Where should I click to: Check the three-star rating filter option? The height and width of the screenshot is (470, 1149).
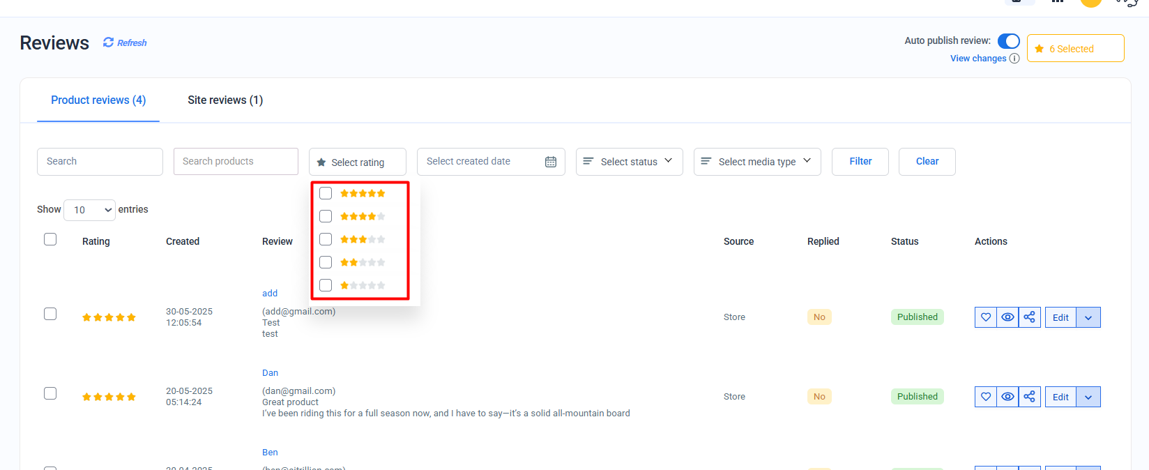click(326, 239)
